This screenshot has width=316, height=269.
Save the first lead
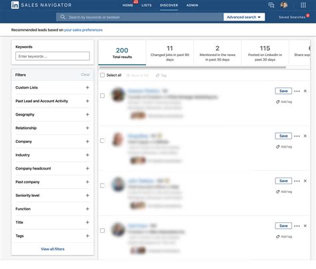[x=283, y=91]
